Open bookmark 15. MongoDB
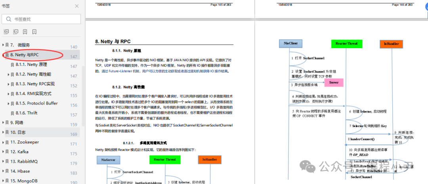428x184 pixels. coord(24,181)
